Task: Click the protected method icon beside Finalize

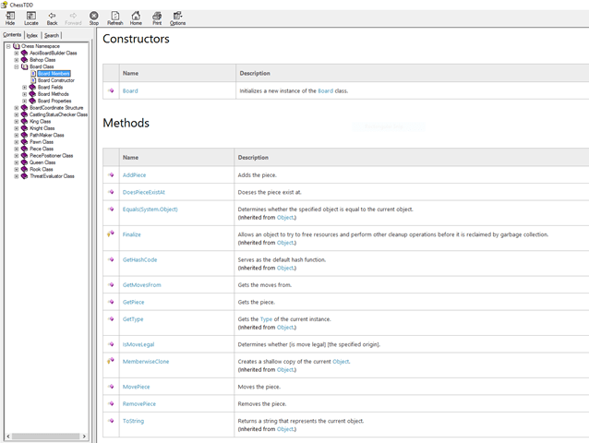Action: 111,233
